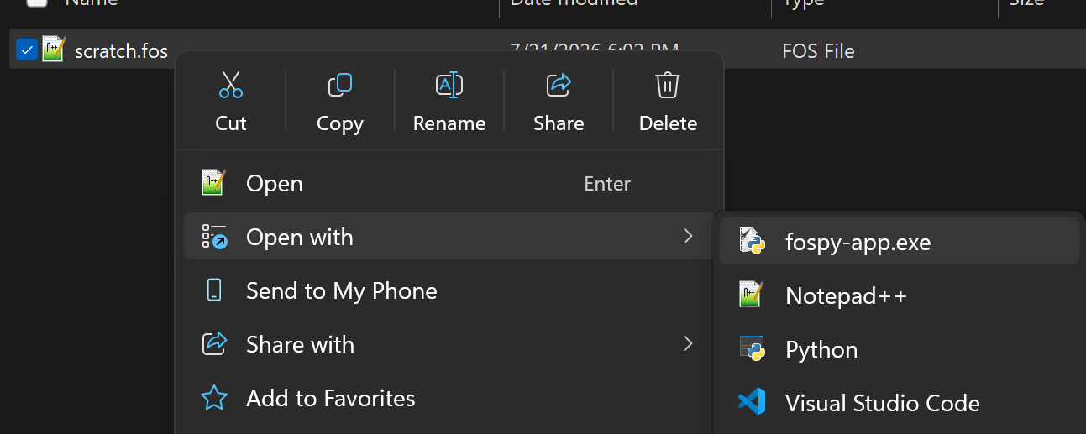Viewport: 1086px width, 434px height.
Task: Select the Open with menu entry
Action: pyautogui.click(x=449, y=237)
